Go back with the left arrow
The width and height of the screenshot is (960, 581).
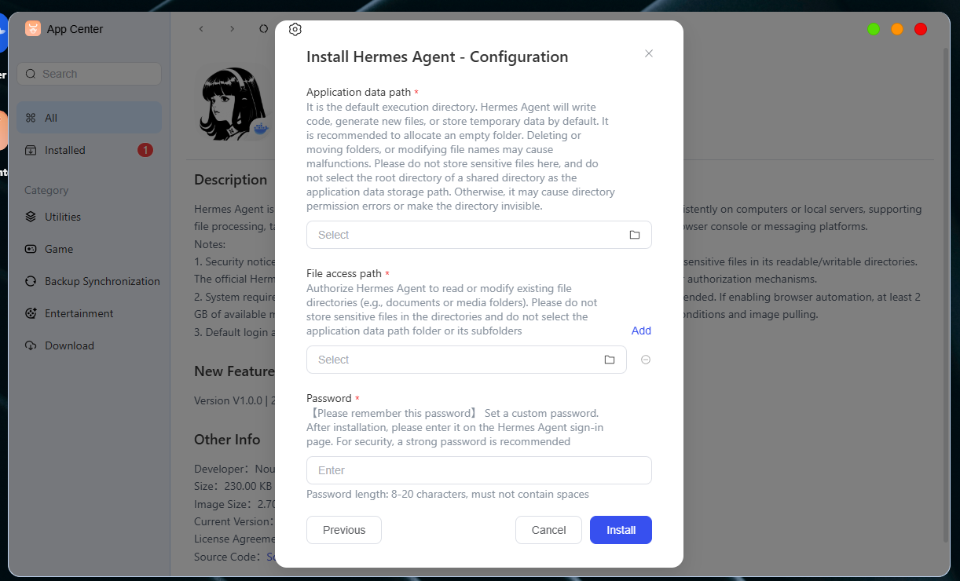pos(201,29)
